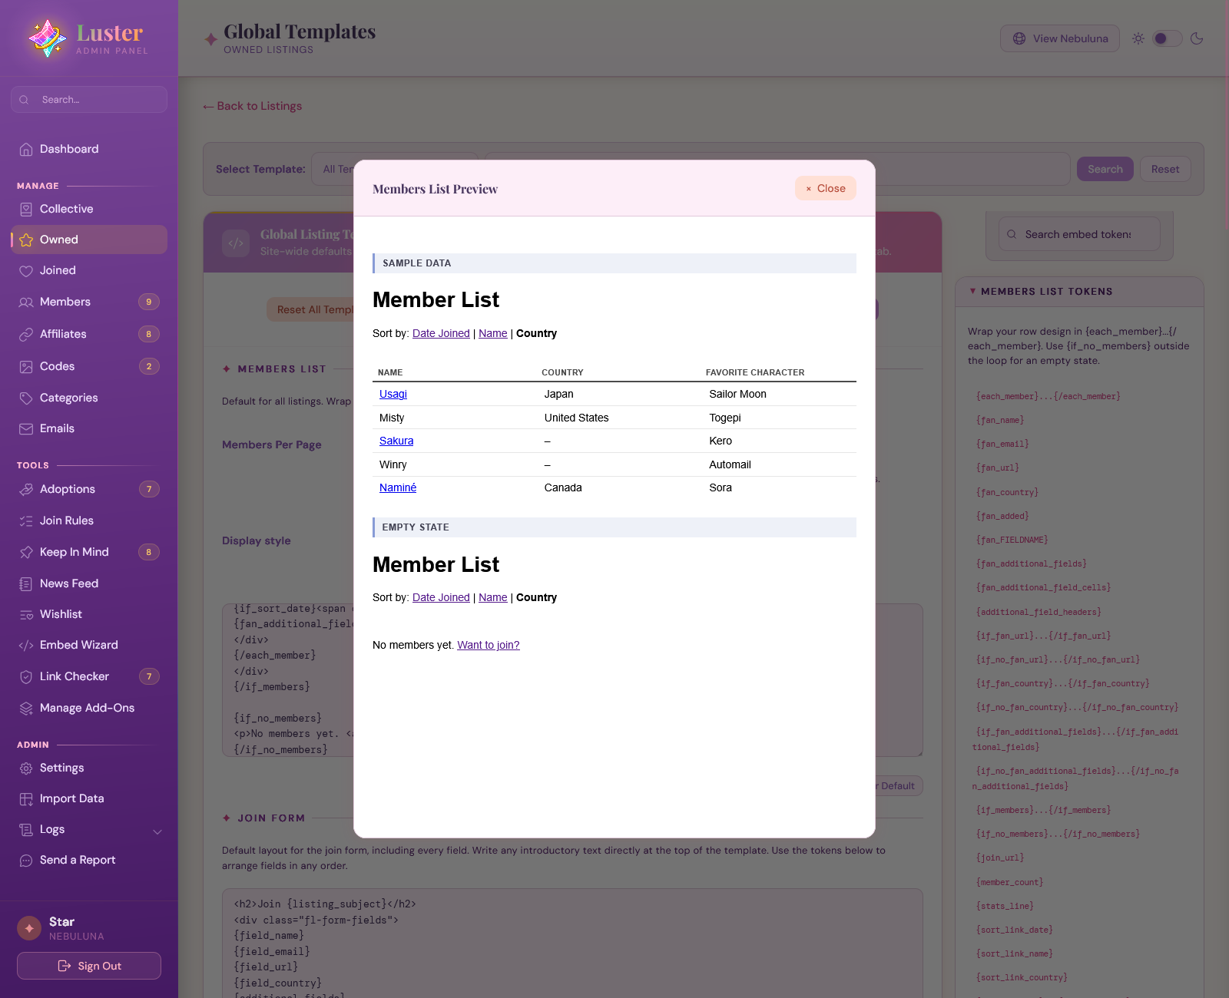The height and width of the screenshot is (998, 1229).
Task: Open the Sakura member link
Action: 396,441
